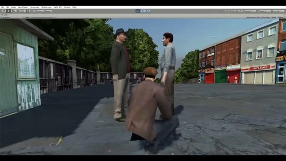Viewport: 286px width, 161px height.
Task: Open the Window menu
Action: click(x=67, y=7)
